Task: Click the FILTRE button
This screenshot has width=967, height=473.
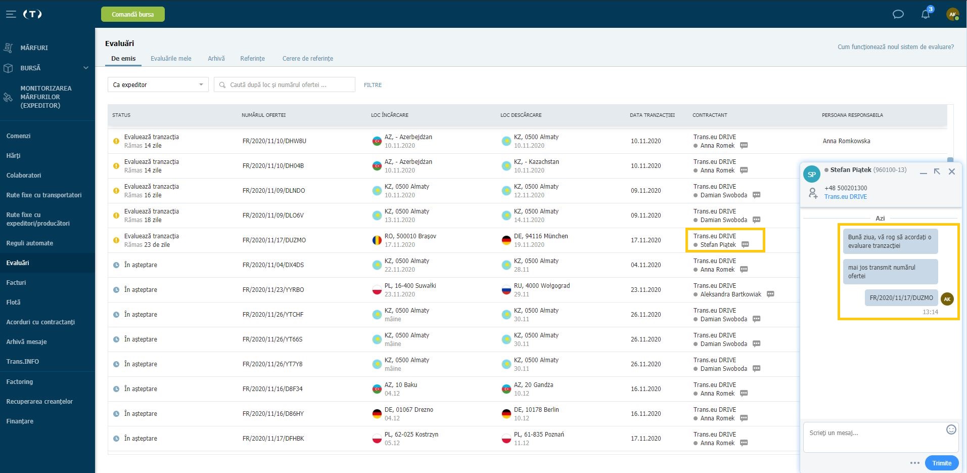Action: (x=373, y=85)
